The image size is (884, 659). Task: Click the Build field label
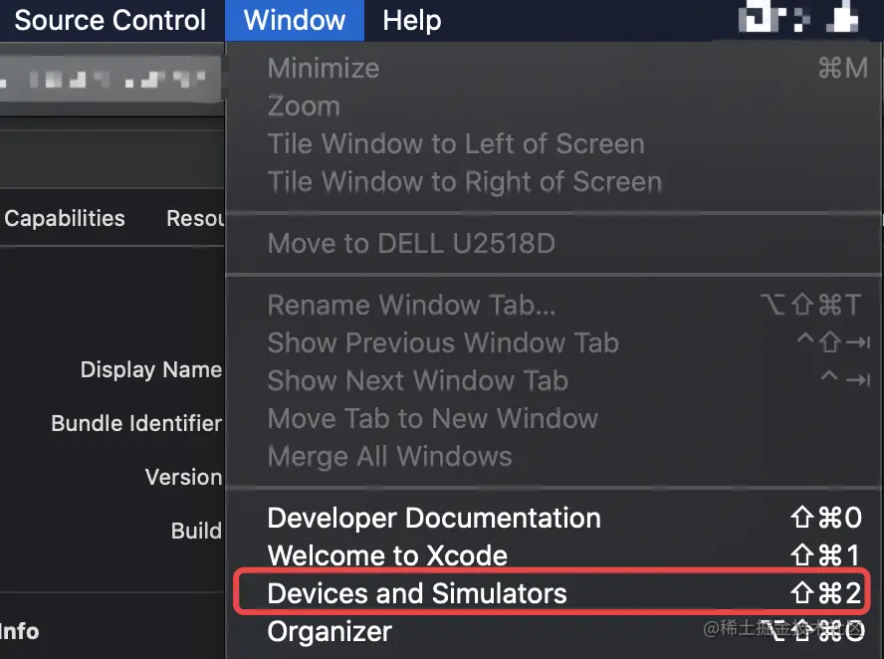[x=196, y=531]
